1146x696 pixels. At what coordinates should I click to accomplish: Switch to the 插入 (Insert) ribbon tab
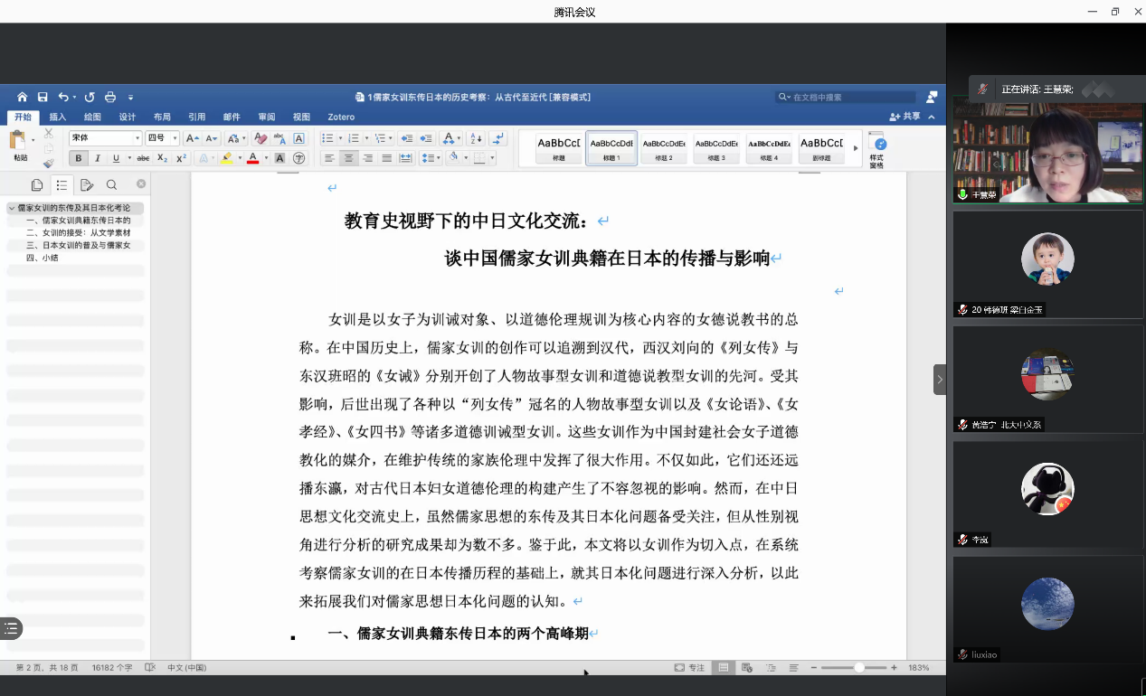[x=57, y=117]
